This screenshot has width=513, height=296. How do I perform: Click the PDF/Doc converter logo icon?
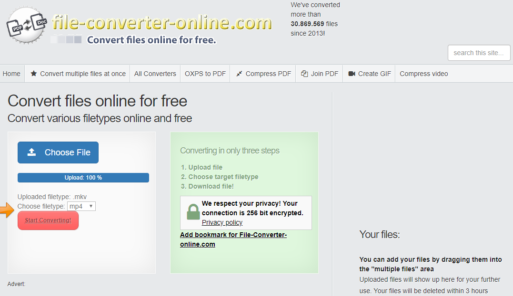[x=27, y=25]
